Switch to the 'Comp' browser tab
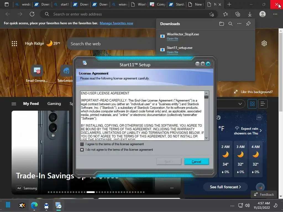The image size is (283, 212). (158, 4)
